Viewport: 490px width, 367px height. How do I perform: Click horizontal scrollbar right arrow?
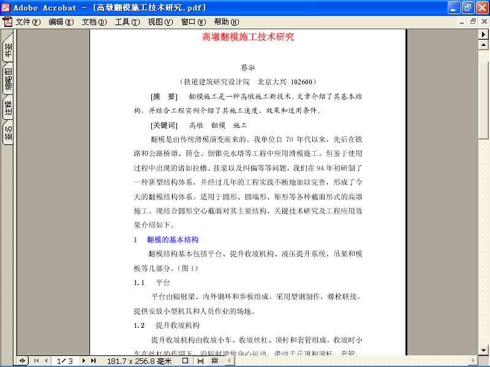click(473, 361)
